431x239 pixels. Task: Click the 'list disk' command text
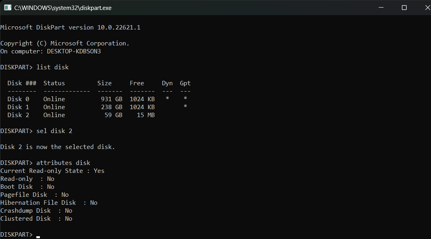tap(53, 67)
